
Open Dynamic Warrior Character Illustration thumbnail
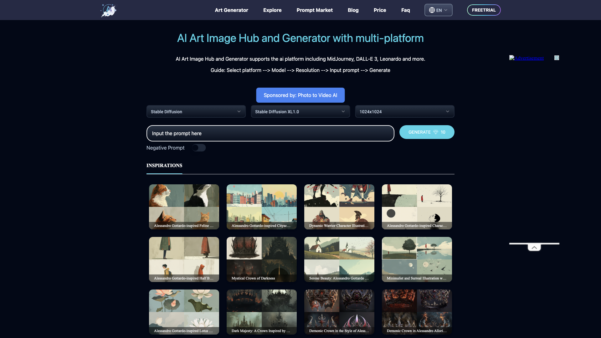[x=339, y=207]
